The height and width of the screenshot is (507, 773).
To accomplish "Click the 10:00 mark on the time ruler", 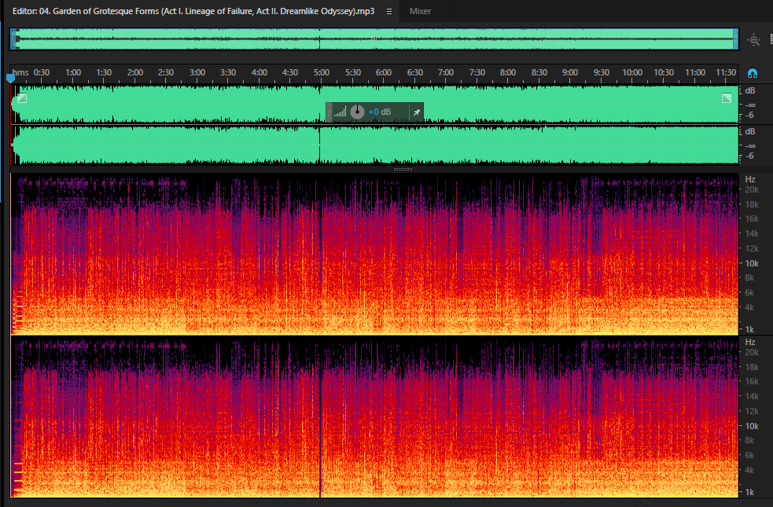I will (x=632, y=72).
